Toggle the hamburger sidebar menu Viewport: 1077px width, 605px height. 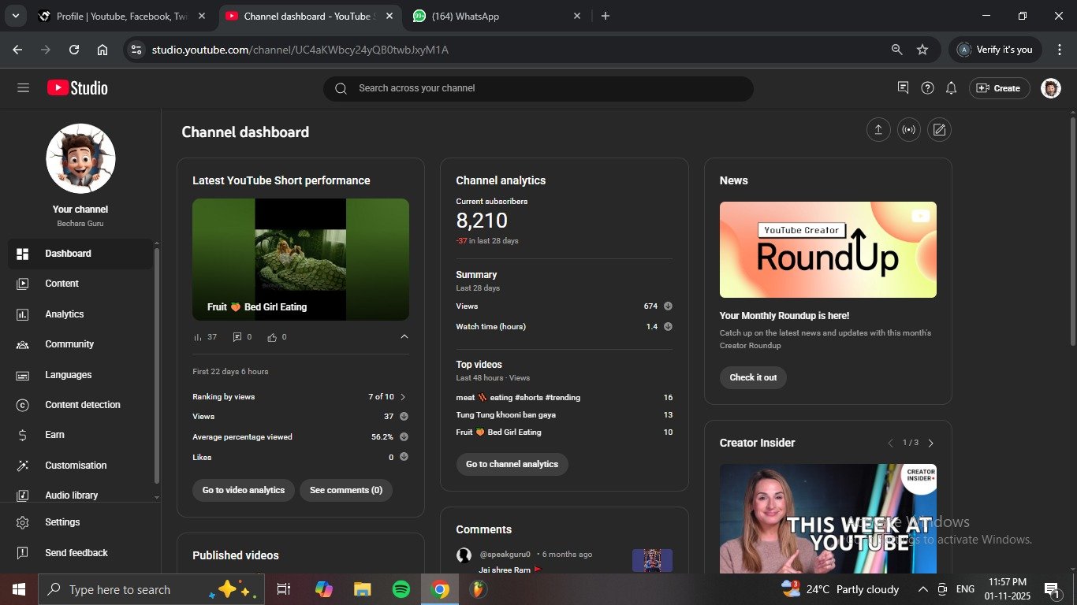[x=23, y=88]
